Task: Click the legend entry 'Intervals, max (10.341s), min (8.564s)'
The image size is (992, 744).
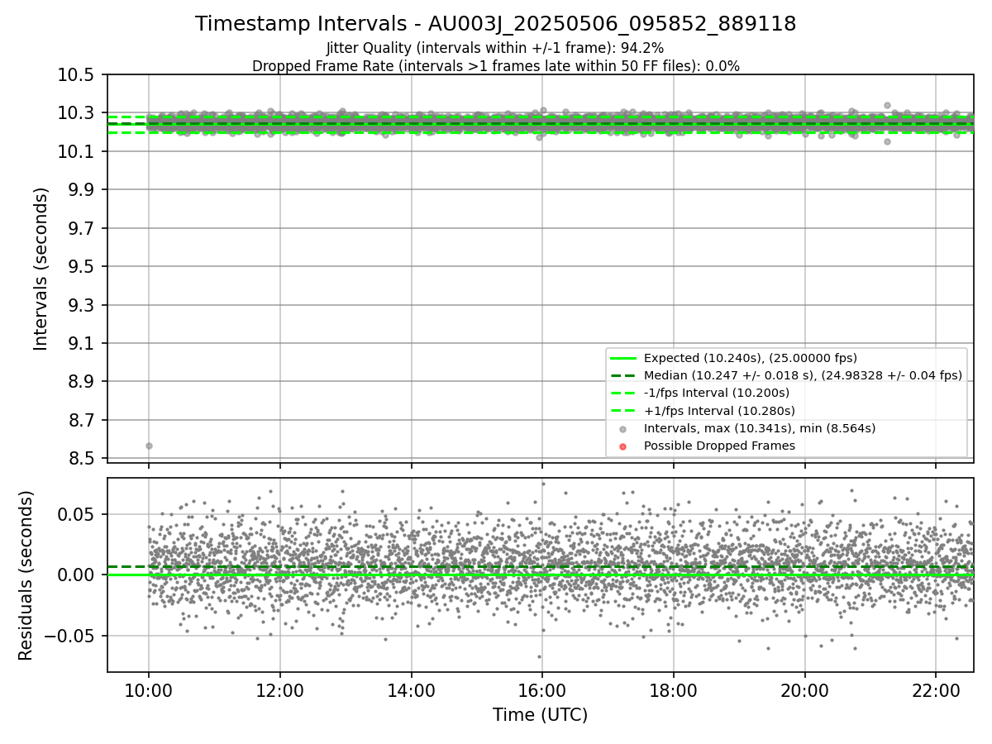Action: (759, 428)
